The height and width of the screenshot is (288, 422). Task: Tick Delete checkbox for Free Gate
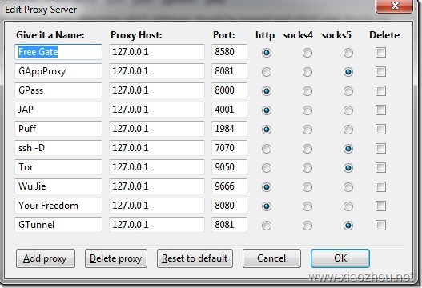(380, 53)
